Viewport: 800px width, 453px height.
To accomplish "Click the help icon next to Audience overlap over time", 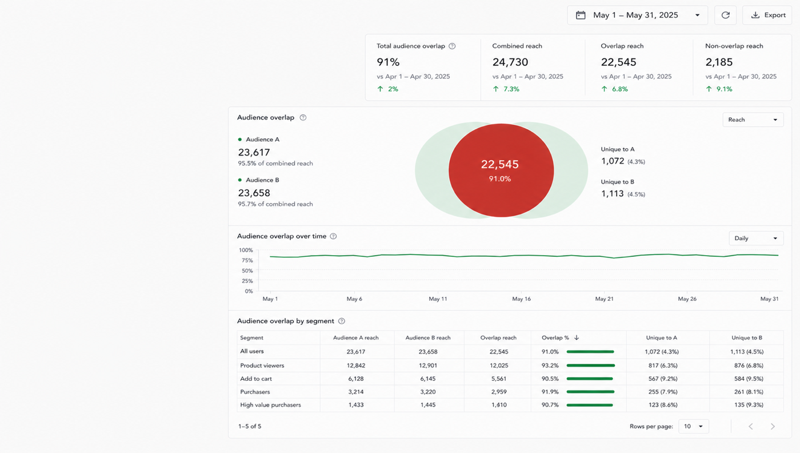I will coord(333,236).
